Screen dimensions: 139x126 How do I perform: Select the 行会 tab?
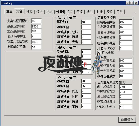70,12
